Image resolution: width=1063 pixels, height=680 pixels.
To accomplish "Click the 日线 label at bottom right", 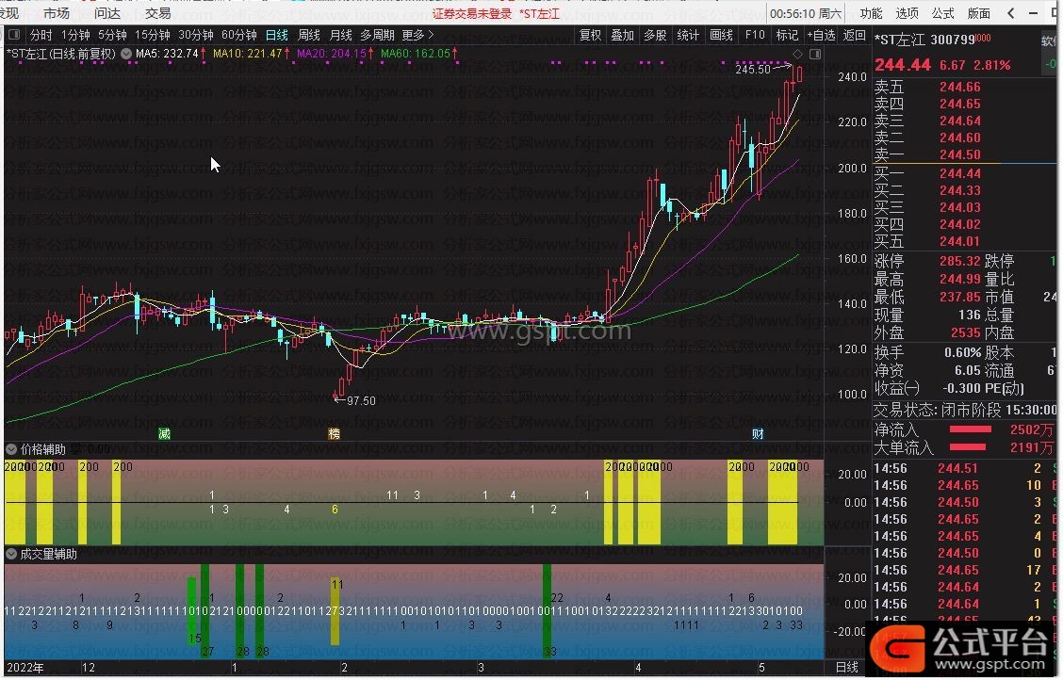I will click(847, 667).
